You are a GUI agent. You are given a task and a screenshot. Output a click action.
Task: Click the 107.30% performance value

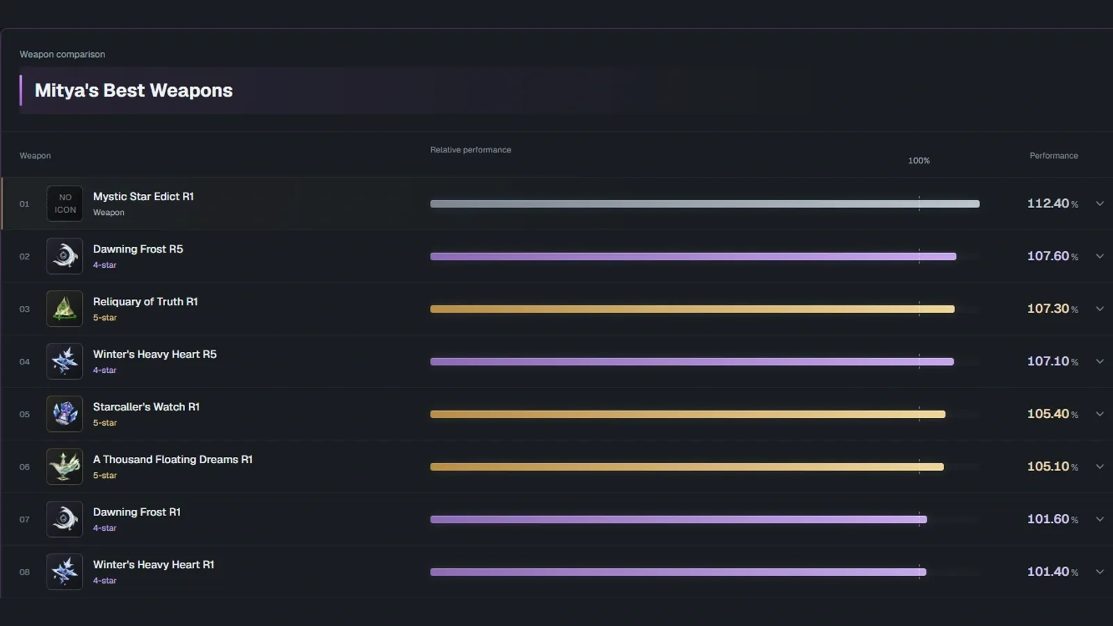[x=1052, y=309]
